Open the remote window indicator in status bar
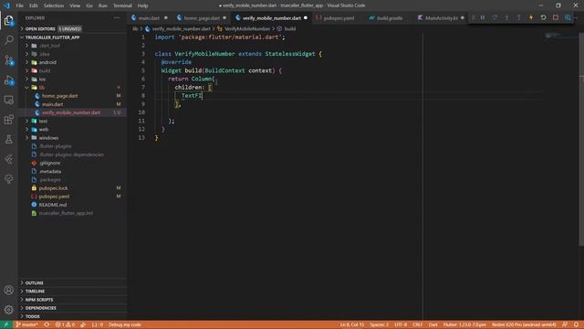The height and width of the screenshot is (329, 584). point(6,324)
